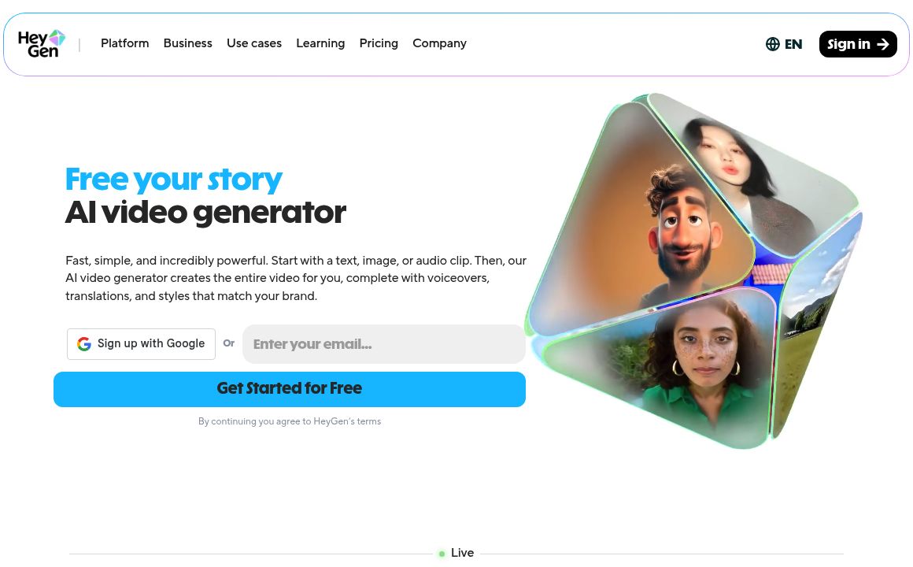This screenshot has width=913, height=567.
Task: Click the green Live indicator dot
Action: (x=442, y=554)
